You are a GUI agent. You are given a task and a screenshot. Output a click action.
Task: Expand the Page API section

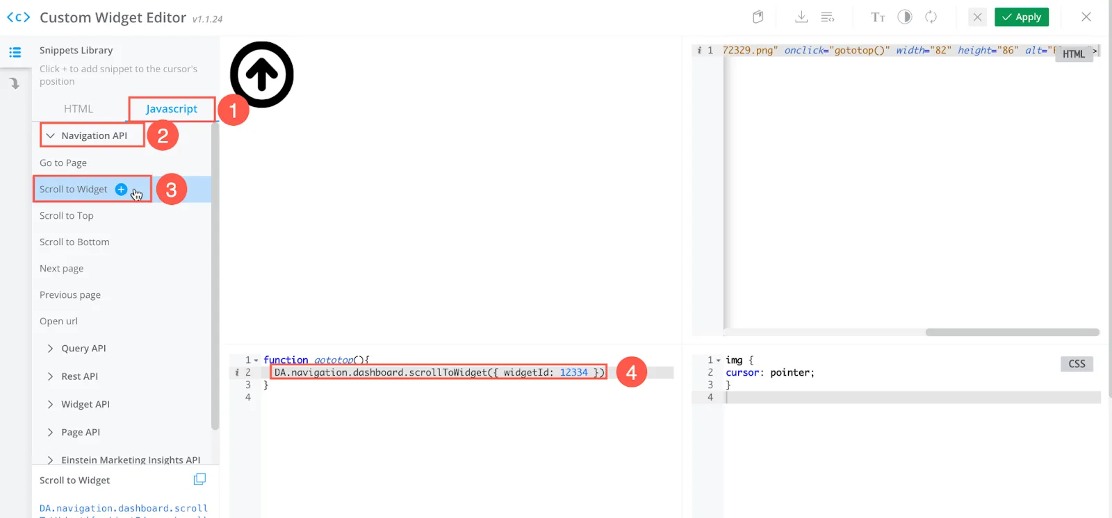click(73, 432)
